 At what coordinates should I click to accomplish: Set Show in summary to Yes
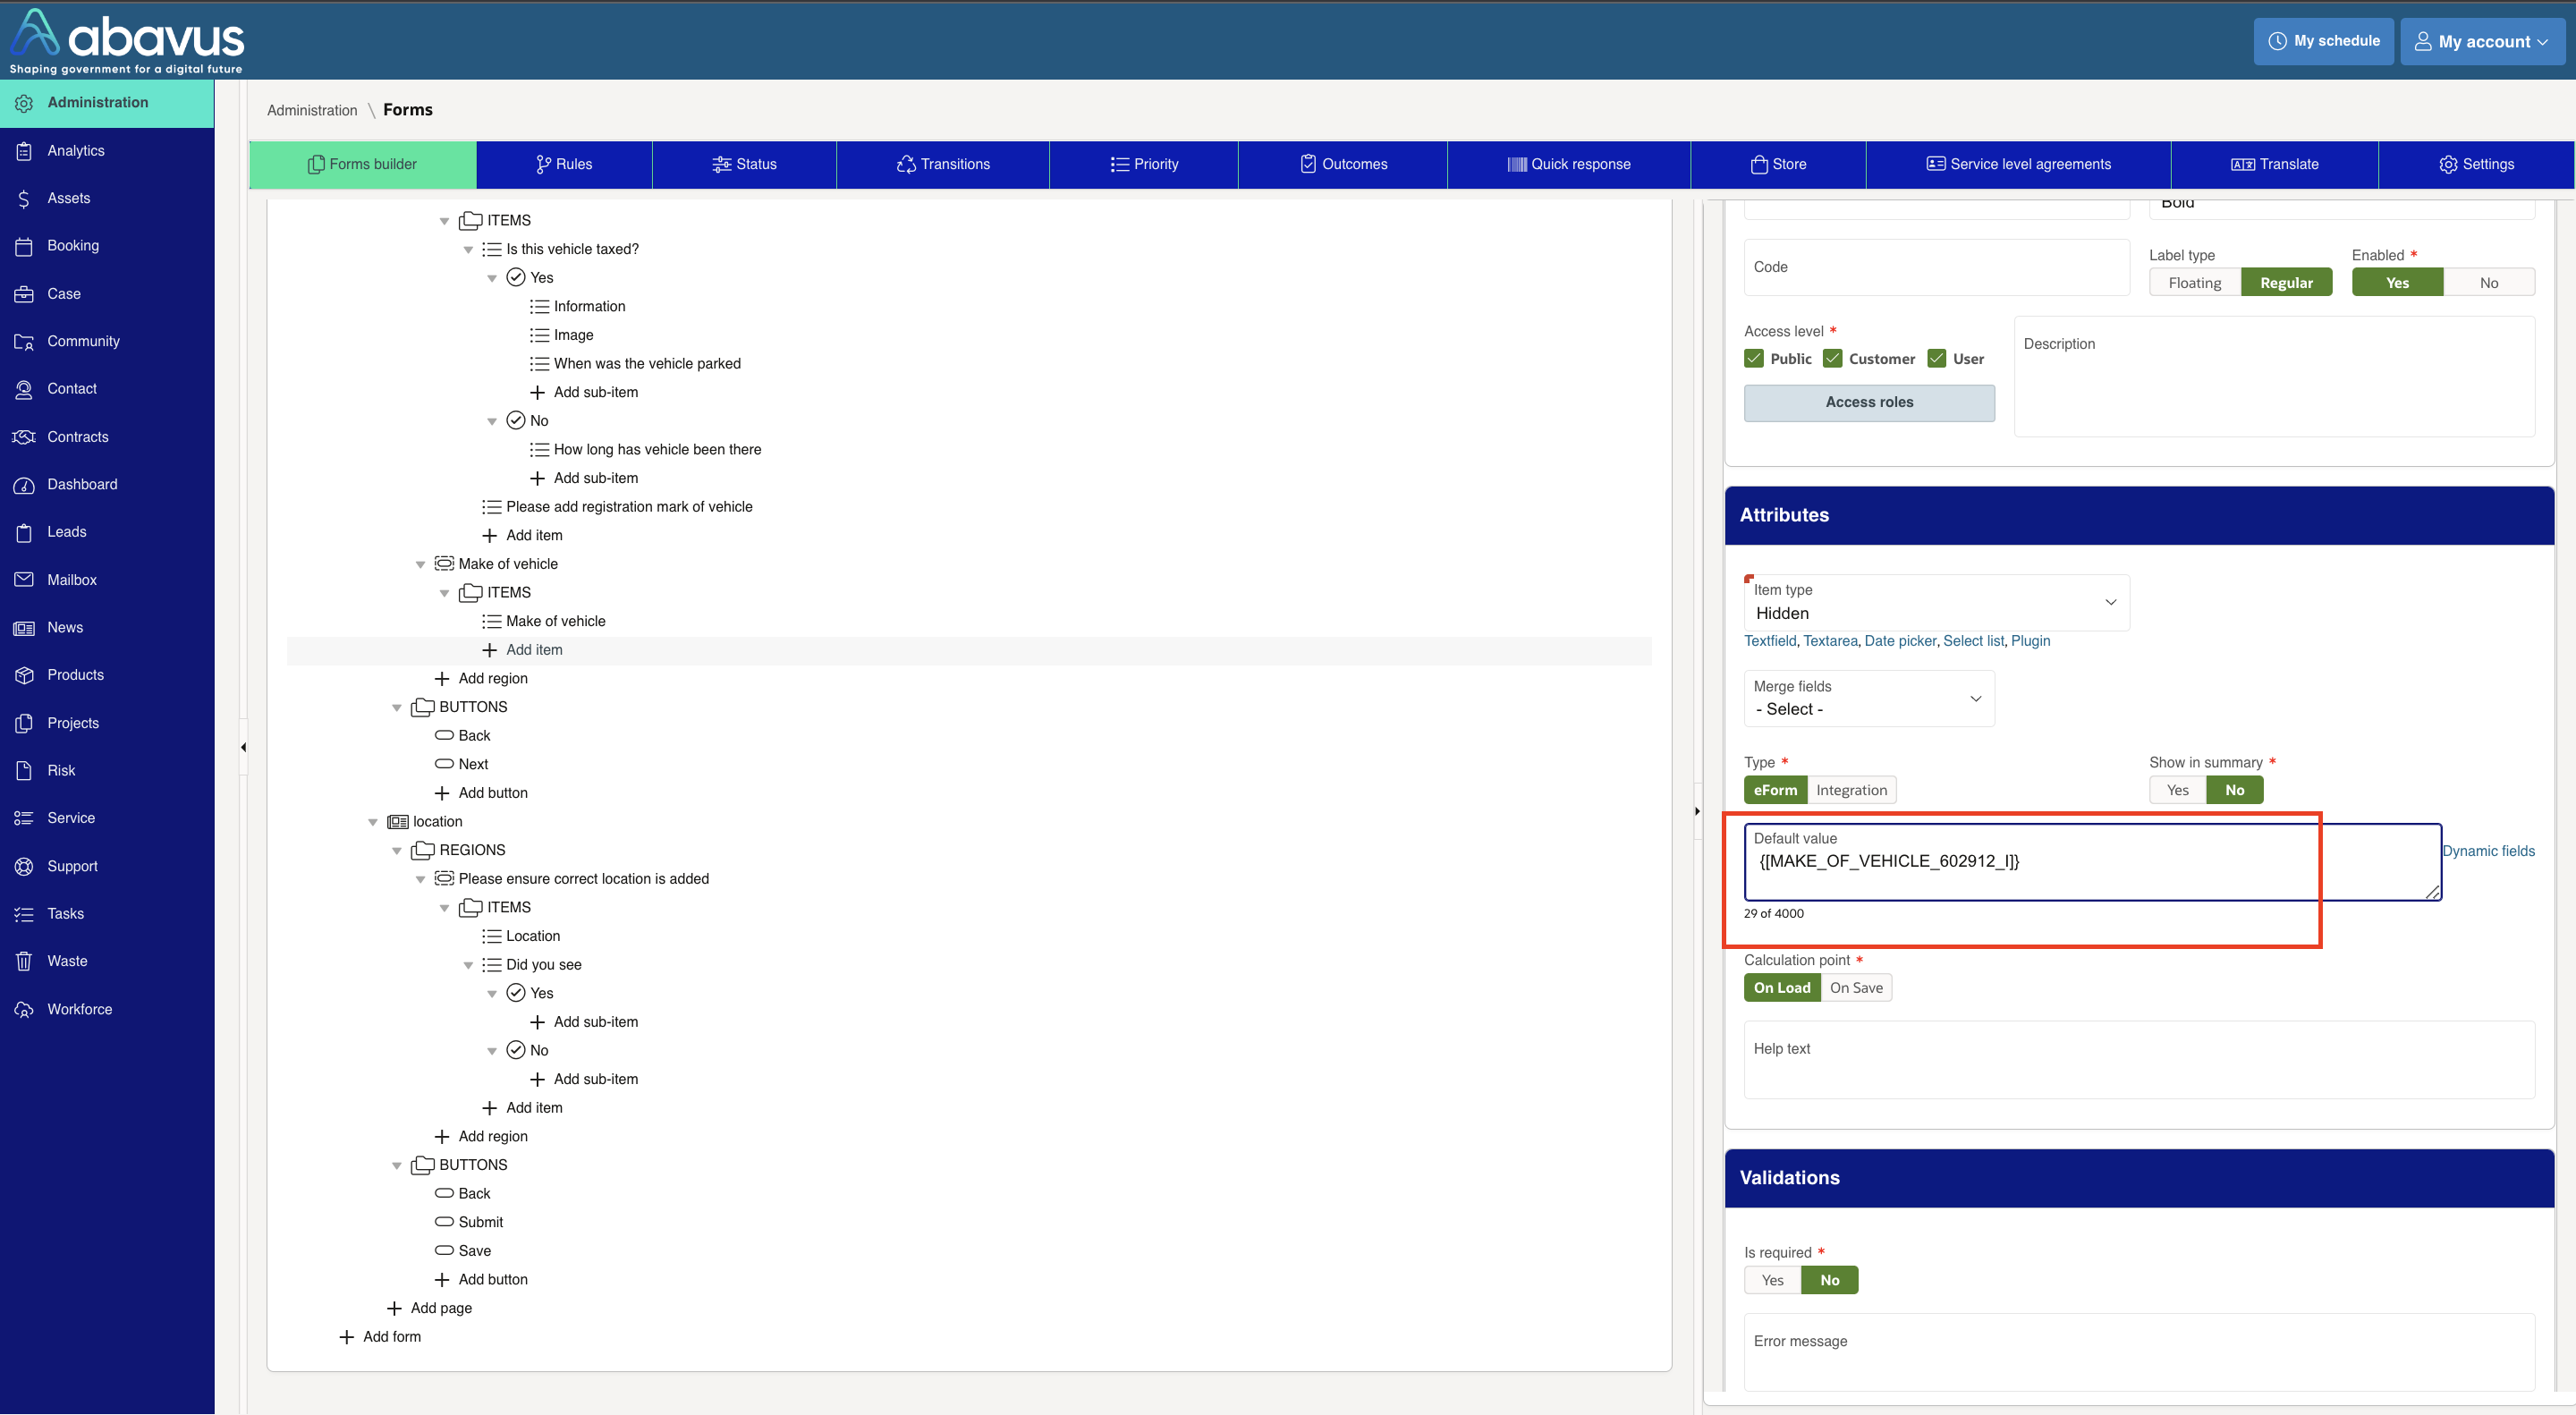tap(2177, 790)
